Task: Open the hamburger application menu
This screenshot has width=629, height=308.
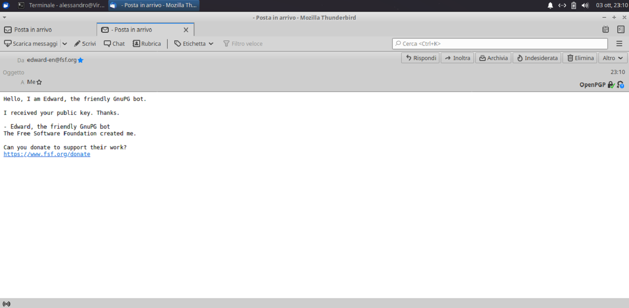Action: point(619,43)
